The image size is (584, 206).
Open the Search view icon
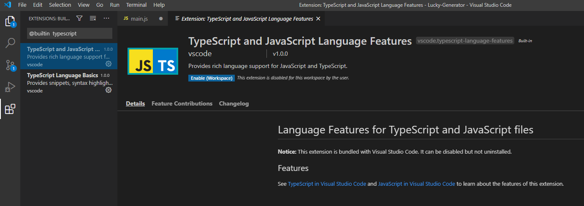coord(10,43)
